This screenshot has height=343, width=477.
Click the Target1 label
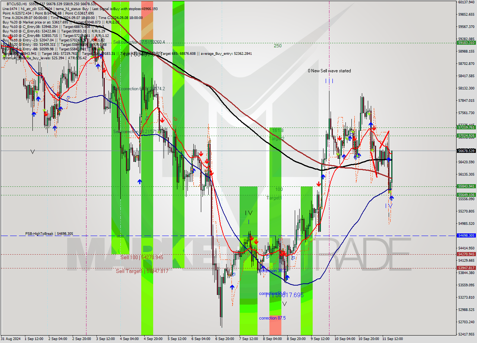[274, 198]
